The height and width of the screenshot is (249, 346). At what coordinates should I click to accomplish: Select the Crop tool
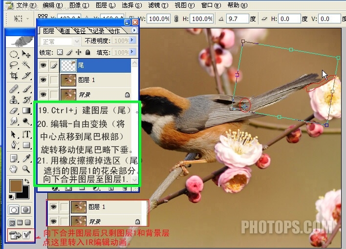tap(14, 75)
